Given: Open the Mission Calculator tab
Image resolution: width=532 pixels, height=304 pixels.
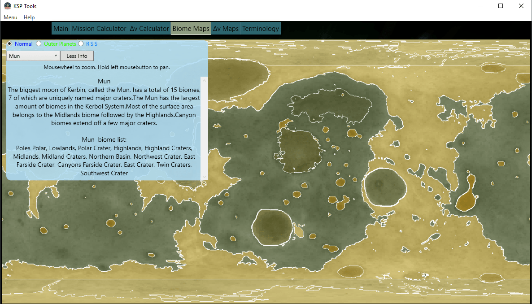Looking at the screenshot, I should click(99, 28).
